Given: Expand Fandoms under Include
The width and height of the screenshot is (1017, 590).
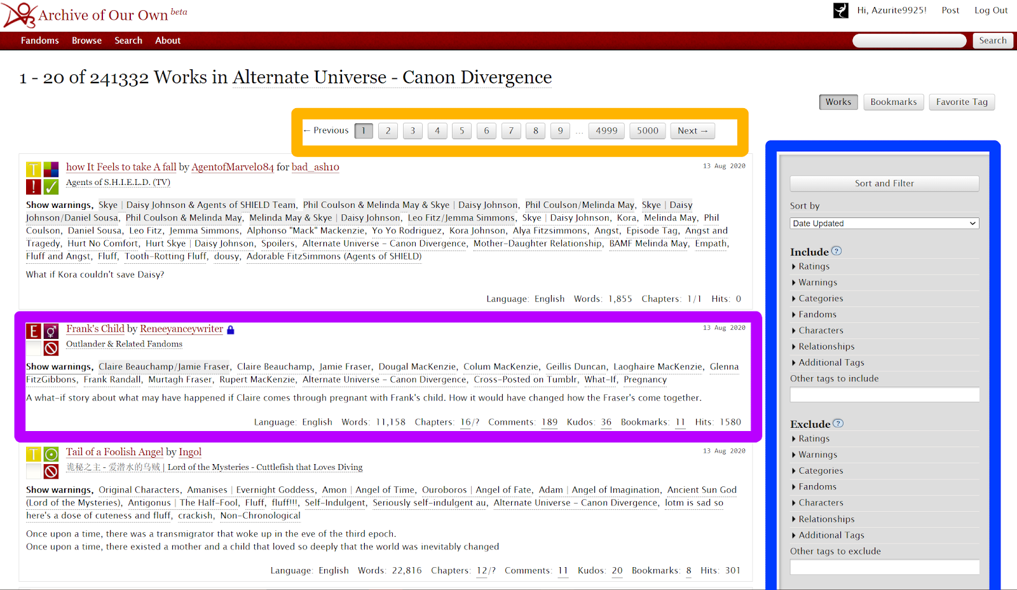Looking at the screenshot, I should click(814, 314).
